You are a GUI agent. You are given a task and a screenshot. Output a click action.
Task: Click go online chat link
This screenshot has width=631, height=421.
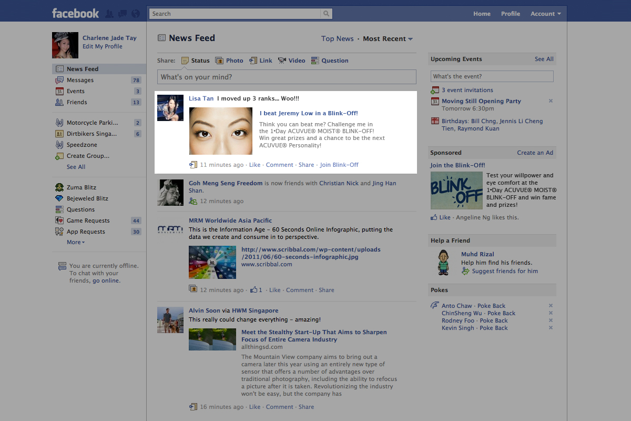click(106, 280)
